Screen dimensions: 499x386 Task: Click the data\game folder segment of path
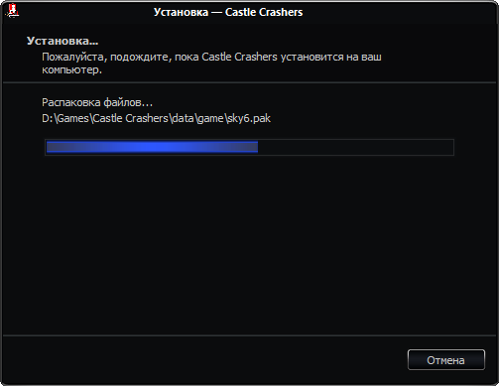tap(197, 118)
